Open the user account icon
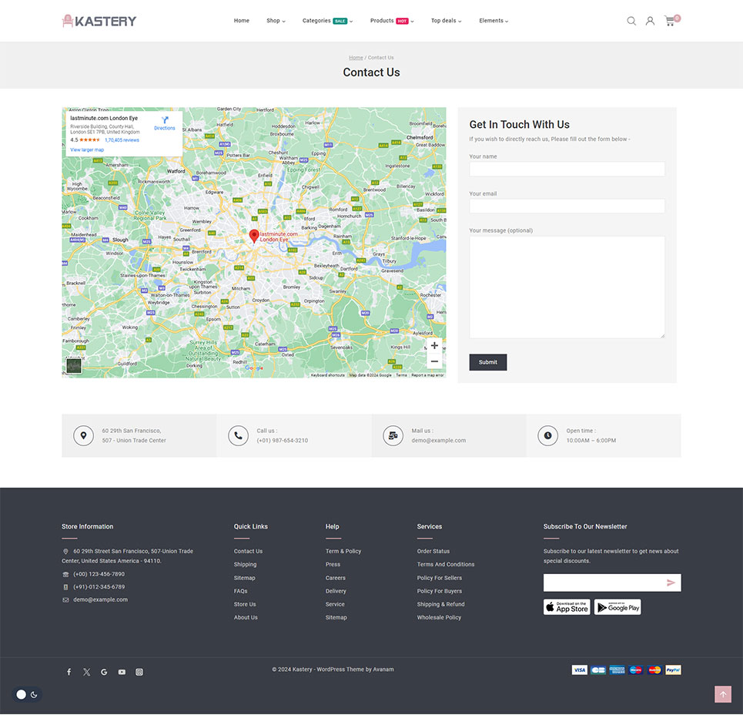Screen dimensions: 743x715 click(650, 21)
